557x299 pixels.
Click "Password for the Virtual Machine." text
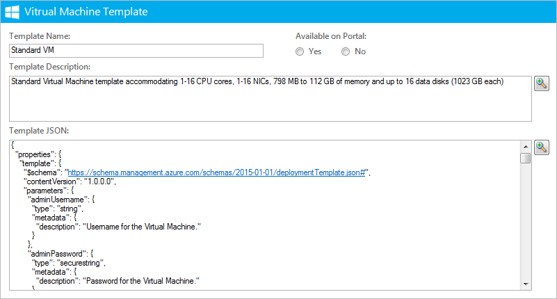coord(141,281)
